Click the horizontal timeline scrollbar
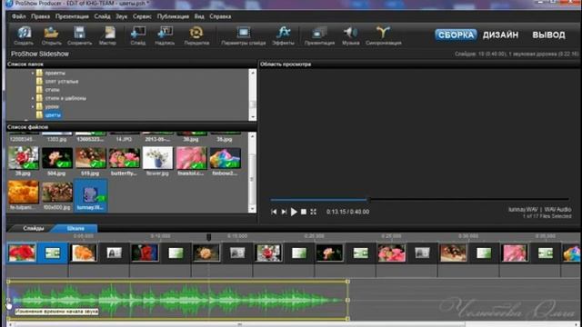This screenshot has height=327, width=582. [x=239, y=324]
